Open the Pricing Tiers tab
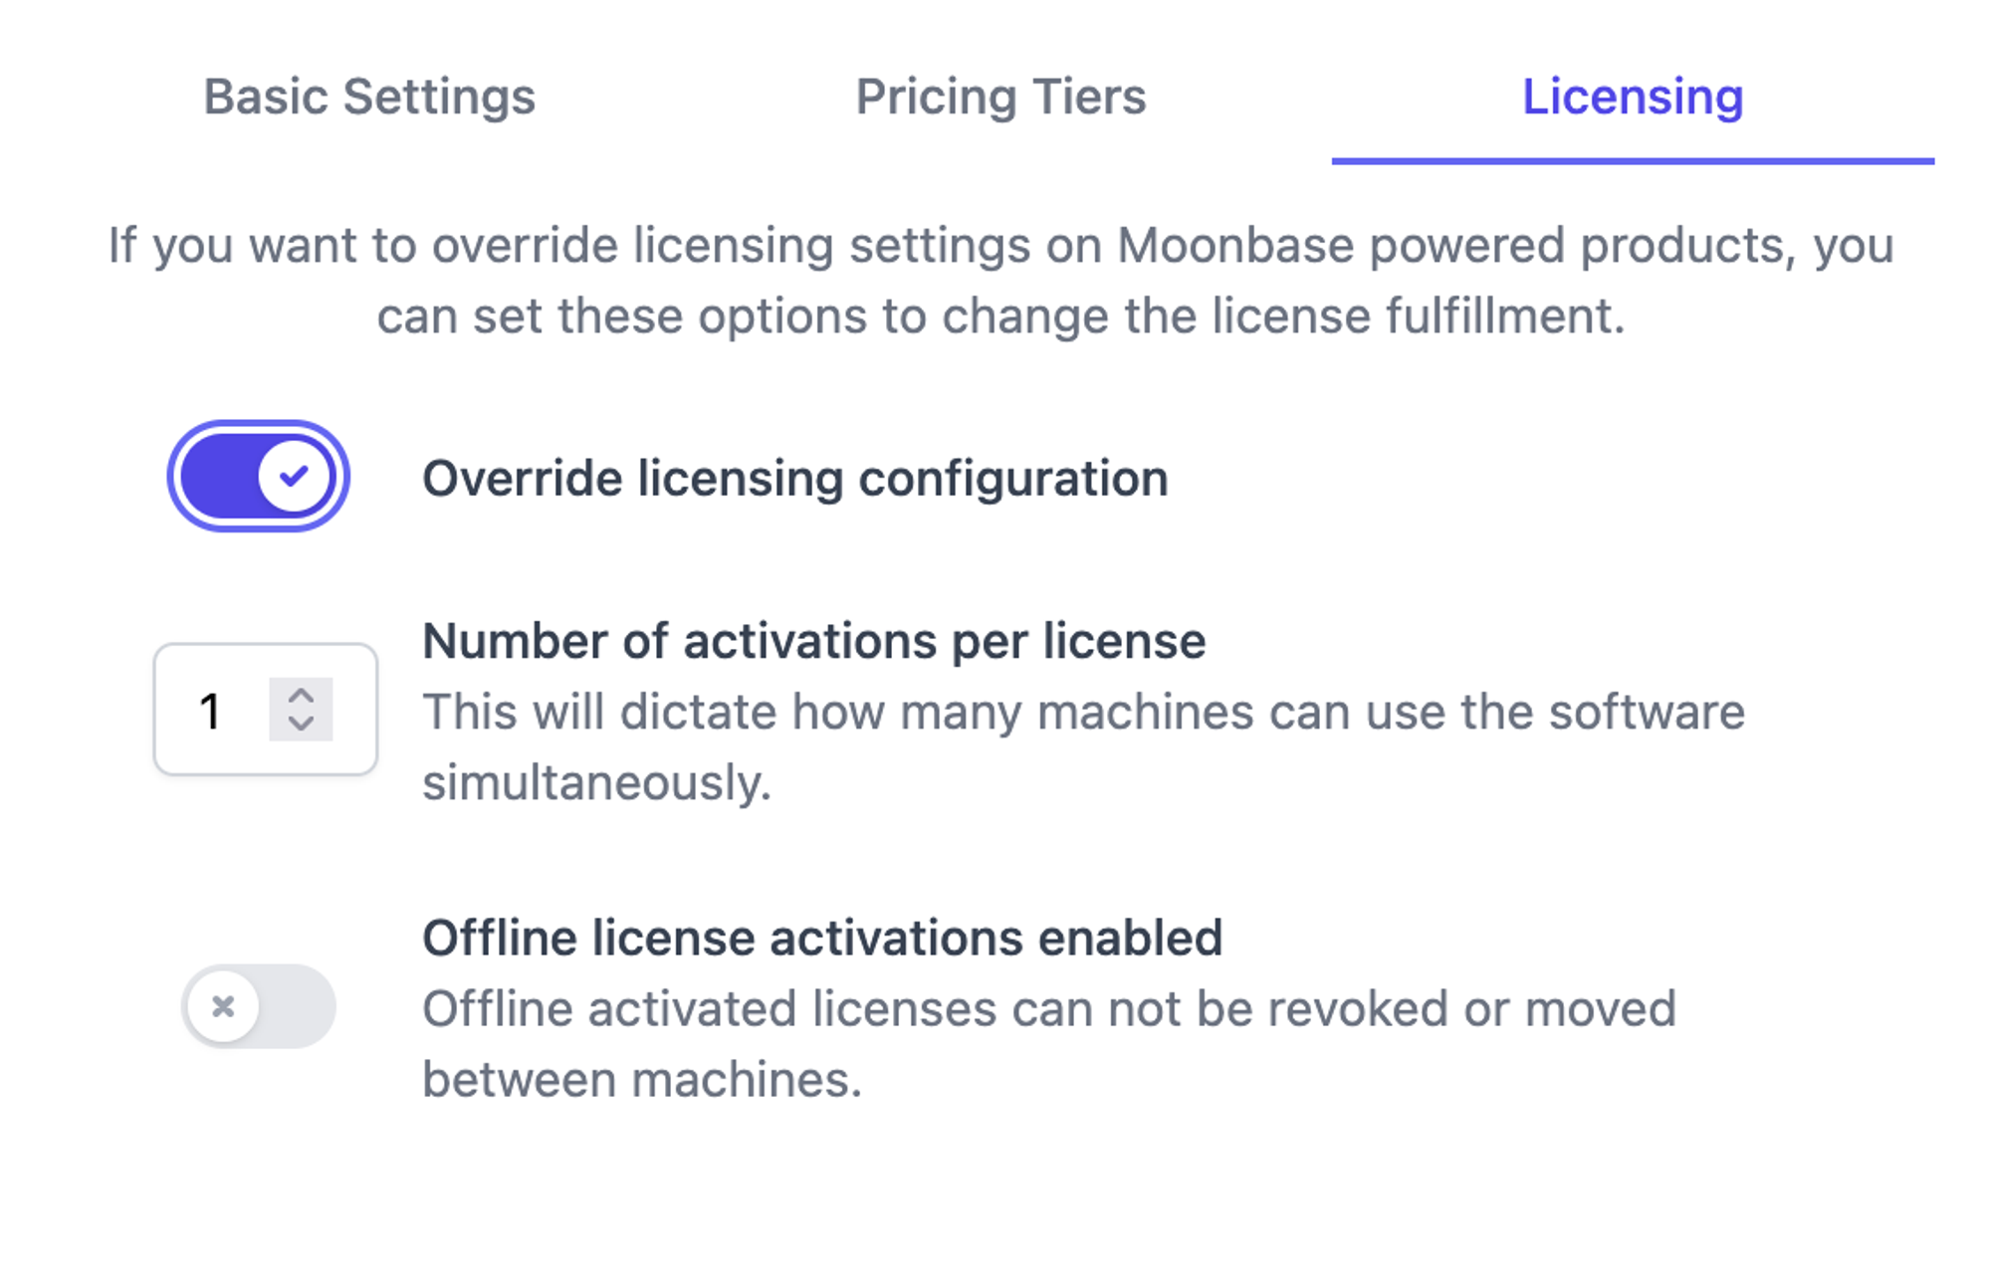Viewport: 1991px width, 1262px height. click(1000, 98)
